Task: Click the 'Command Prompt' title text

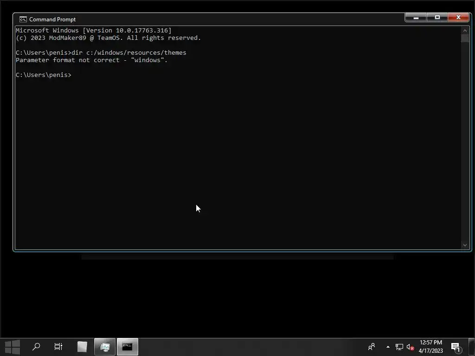Action: (52, 19)
